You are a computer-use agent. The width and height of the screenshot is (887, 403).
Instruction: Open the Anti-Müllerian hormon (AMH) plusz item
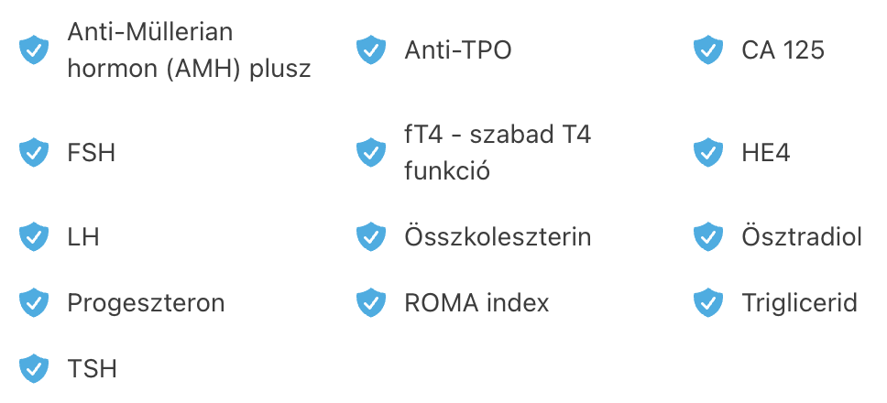tap(189, 49)
